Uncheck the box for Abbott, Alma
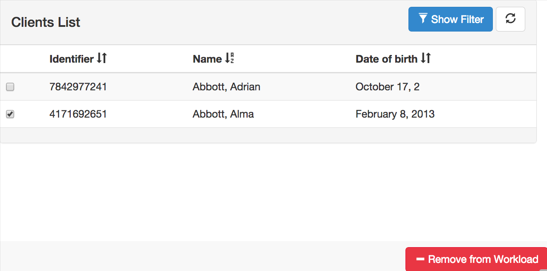The height and width of the screenshot is (271, 547). tap(10, 114)
